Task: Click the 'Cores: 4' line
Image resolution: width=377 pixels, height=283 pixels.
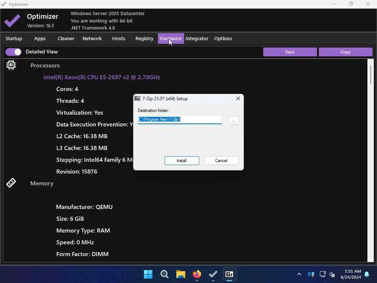Action: tap(67, 89)
